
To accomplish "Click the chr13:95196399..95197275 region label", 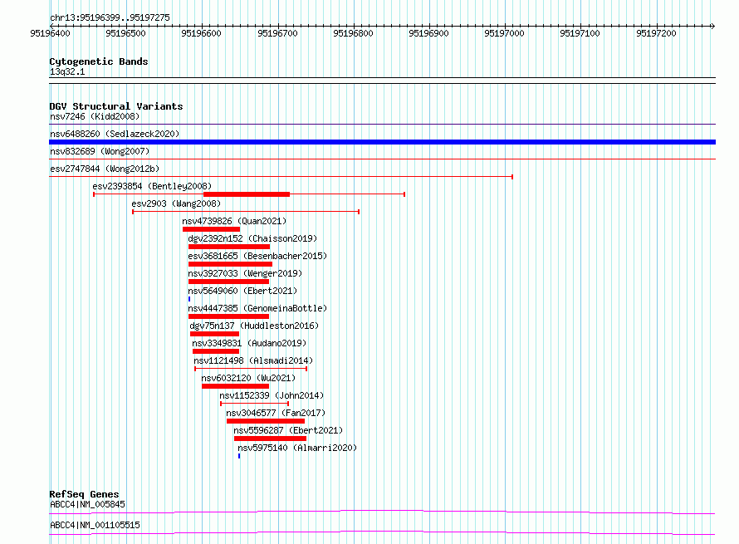I will coord(110,17).
